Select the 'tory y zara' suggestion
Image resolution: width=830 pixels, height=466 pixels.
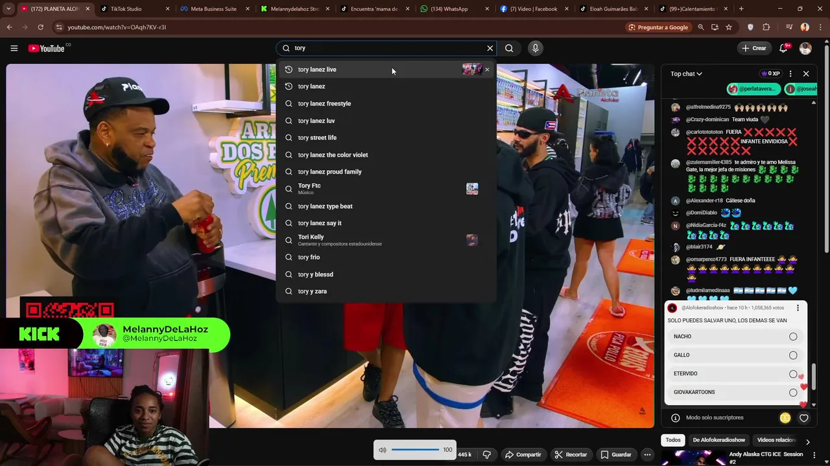pyautogui.click(x=386, y=291)
